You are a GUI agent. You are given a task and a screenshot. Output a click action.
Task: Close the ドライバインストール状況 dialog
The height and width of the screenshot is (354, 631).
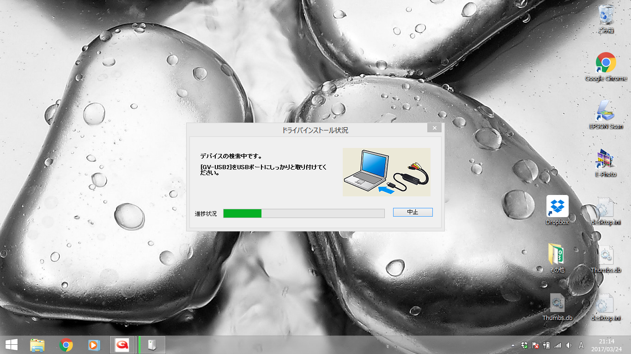pyautogui.click(x=434, y=128)
